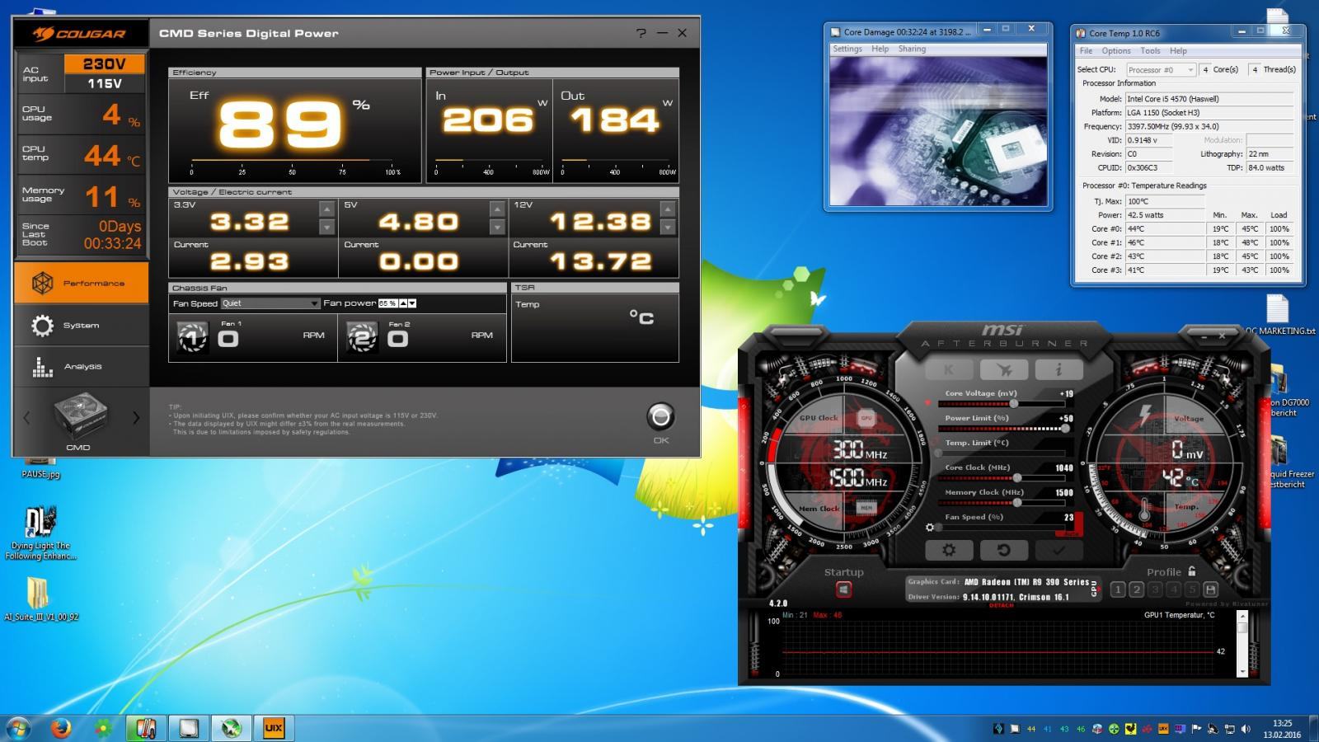Click Afterburner jet plane OC scanner icon
This screenshot has width=1319, height=742.
[x=1004, y=369]
